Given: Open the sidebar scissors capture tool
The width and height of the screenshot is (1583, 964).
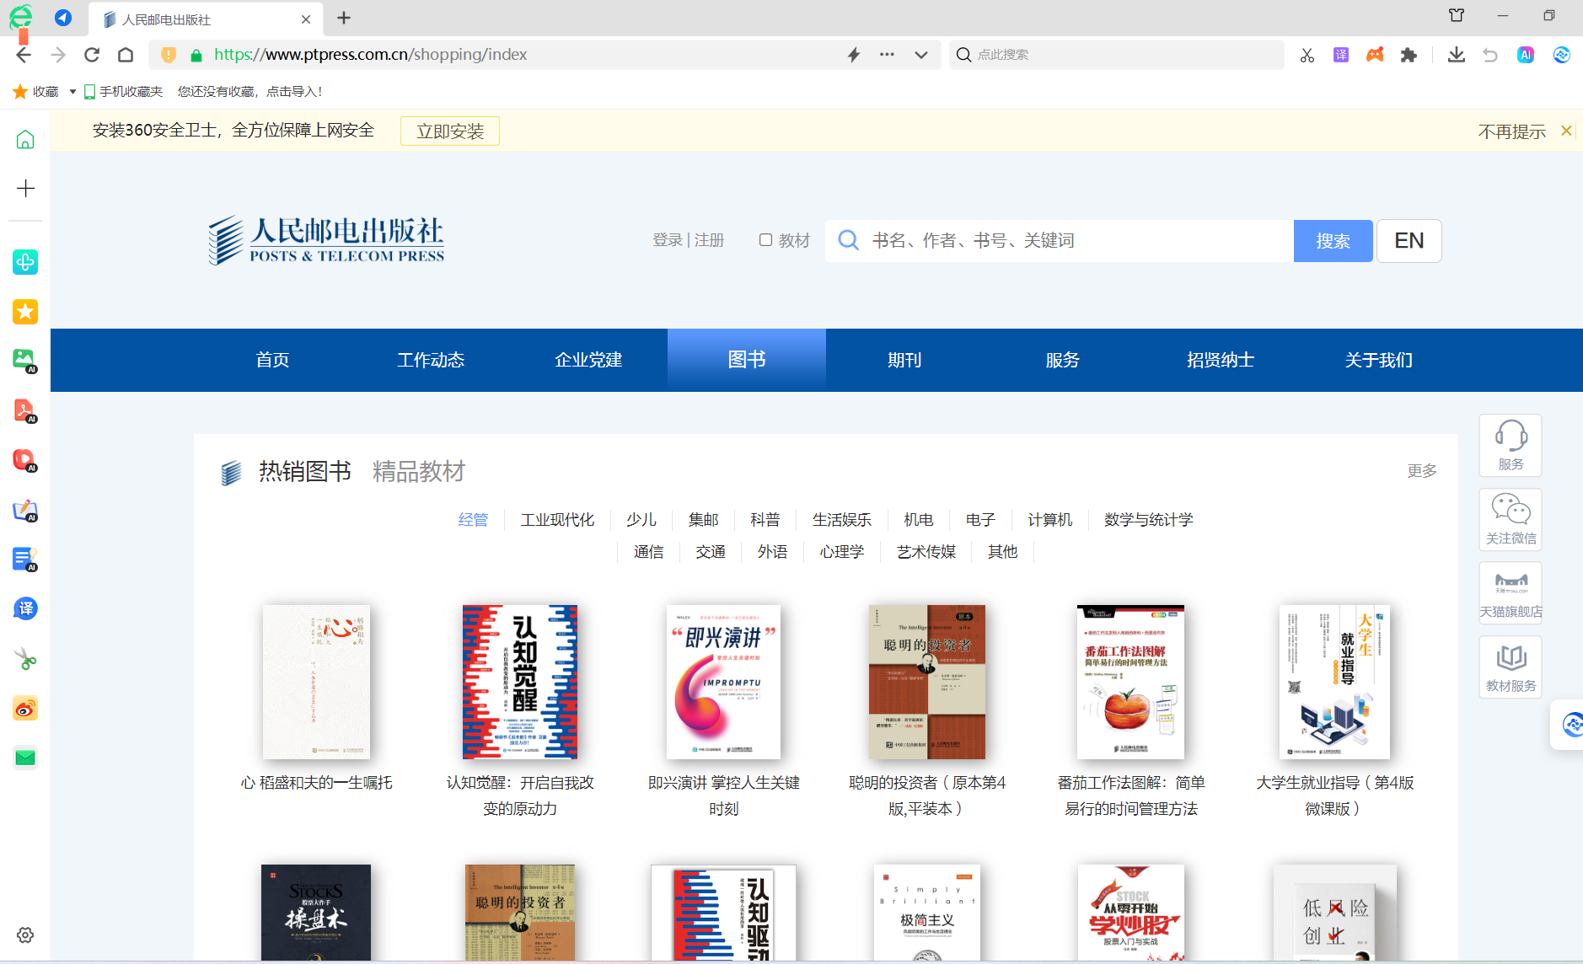Looking at the screenshot, I should click(25, 659).
